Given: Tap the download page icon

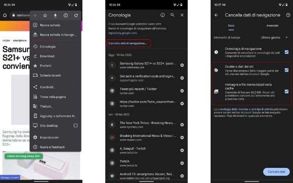Looking at the screenshot, I should click(x=55, y=16).
